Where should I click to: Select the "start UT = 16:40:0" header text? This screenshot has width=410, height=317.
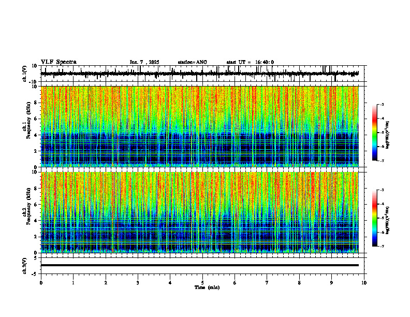250,62
